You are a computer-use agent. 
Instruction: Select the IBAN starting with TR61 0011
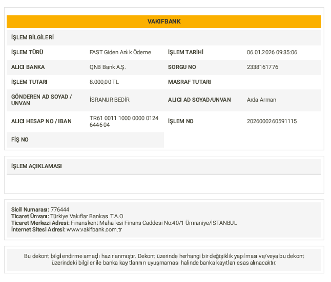[x=124, y=122]
